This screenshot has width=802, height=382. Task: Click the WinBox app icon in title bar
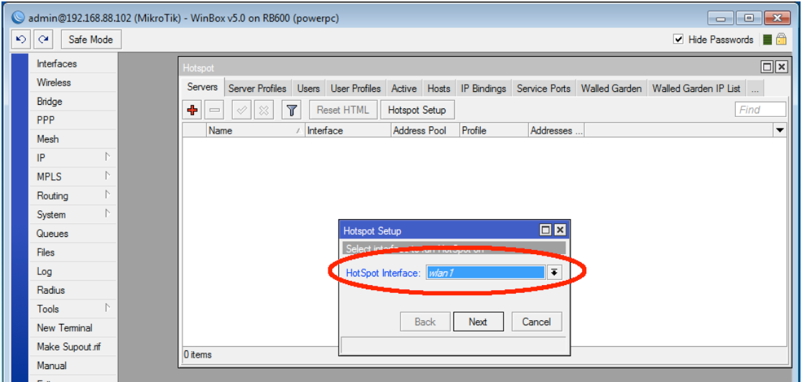[x=19, y=17]
